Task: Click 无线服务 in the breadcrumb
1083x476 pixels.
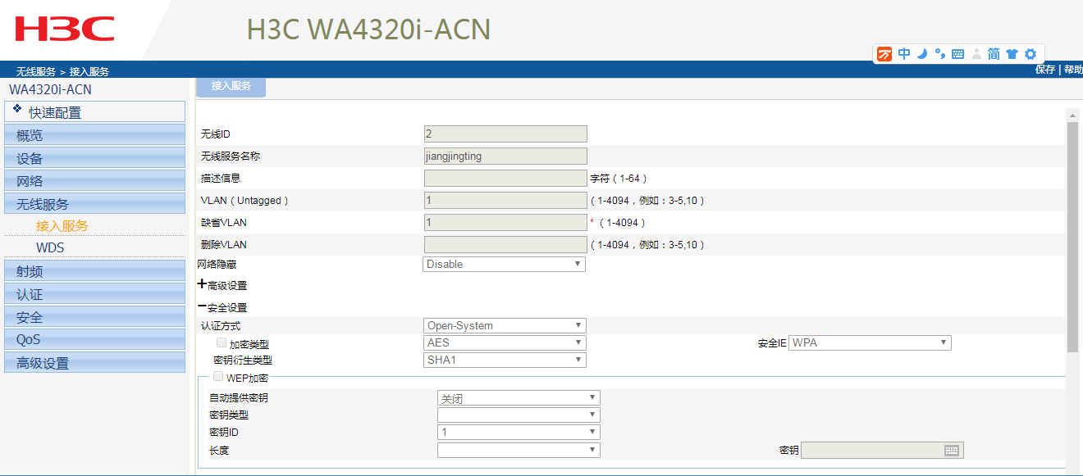Action: (36, 72)
